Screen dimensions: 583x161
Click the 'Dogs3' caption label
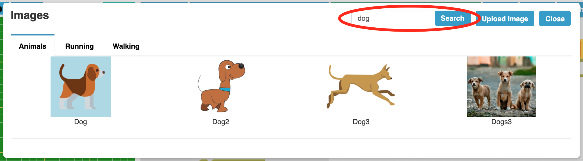click(502, 122)
